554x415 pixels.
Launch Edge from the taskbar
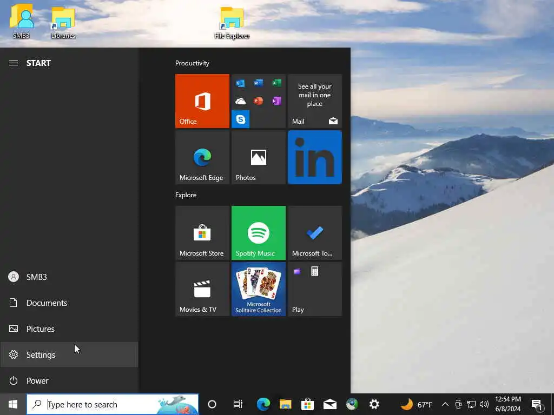click(x=263, y=404)
